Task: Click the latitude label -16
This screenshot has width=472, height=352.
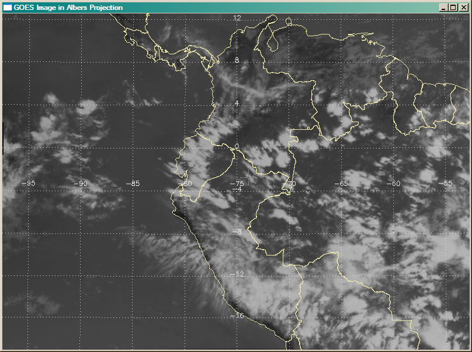Action: coord(237,316)
